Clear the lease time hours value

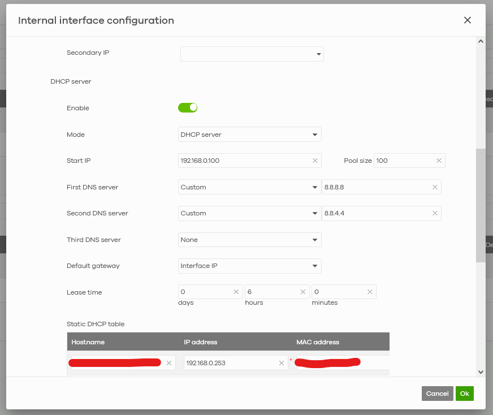pos(303,292)
